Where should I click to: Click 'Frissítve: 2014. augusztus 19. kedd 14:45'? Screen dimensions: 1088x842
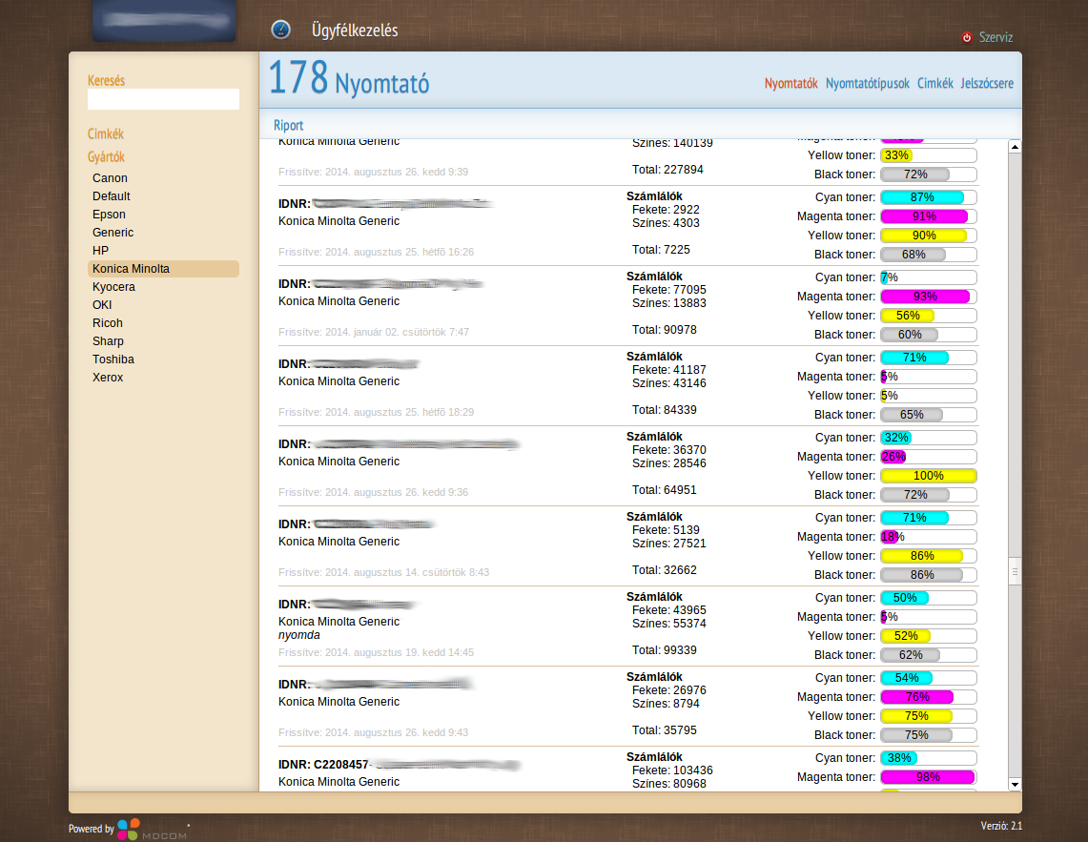[x=376, y=652]
